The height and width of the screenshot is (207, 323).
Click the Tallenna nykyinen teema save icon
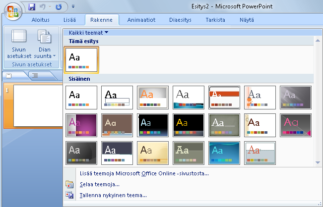(x=69, y=195)
